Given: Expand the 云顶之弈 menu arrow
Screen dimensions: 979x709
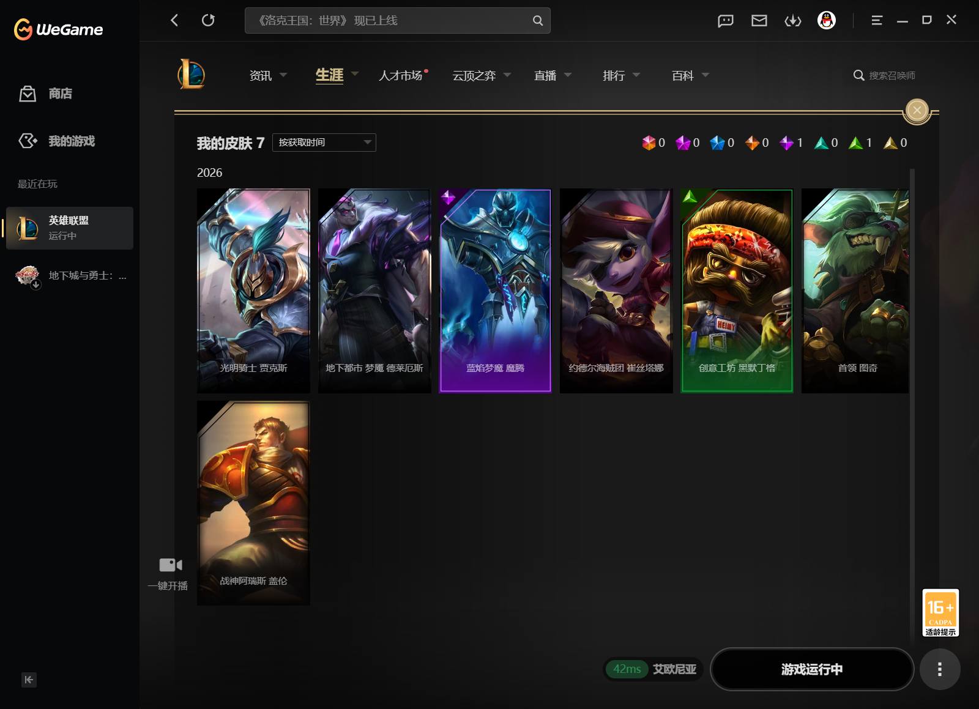Looking at the screenshot, I should (x=507, y=75).
